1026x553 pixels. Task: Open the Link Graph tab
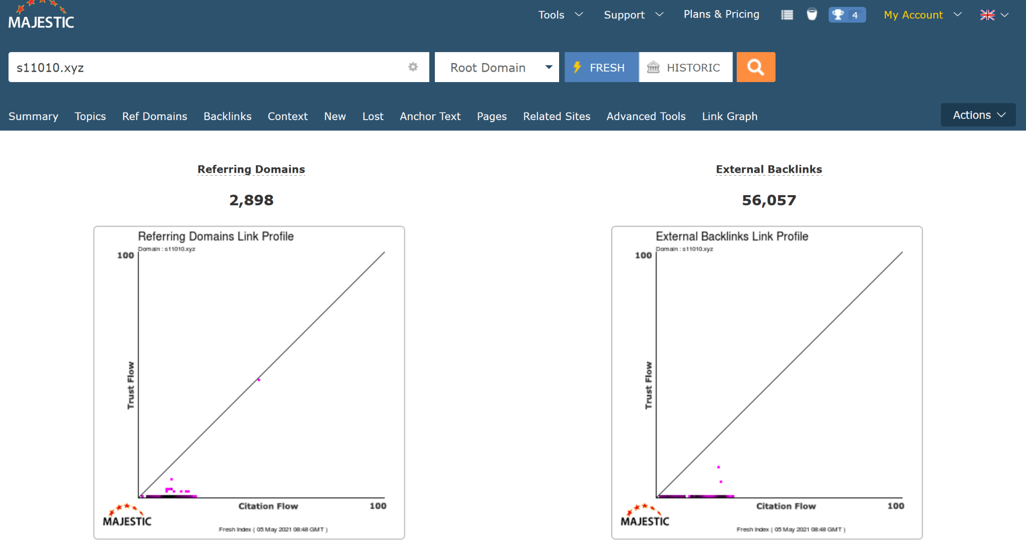(x=729, y=116)
